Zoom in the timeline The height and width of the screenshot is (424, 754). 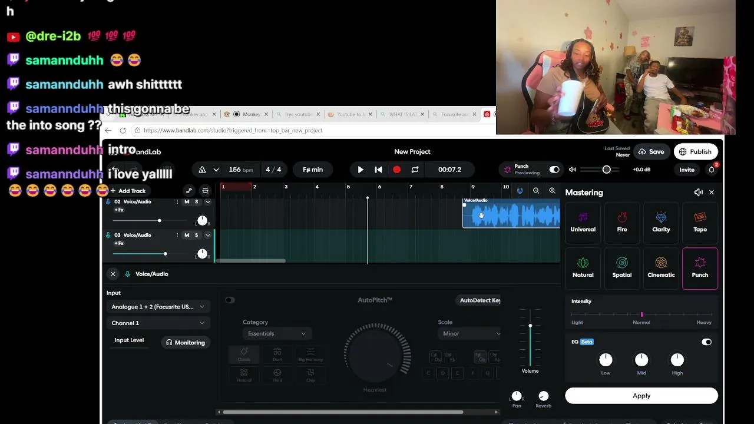553,191
